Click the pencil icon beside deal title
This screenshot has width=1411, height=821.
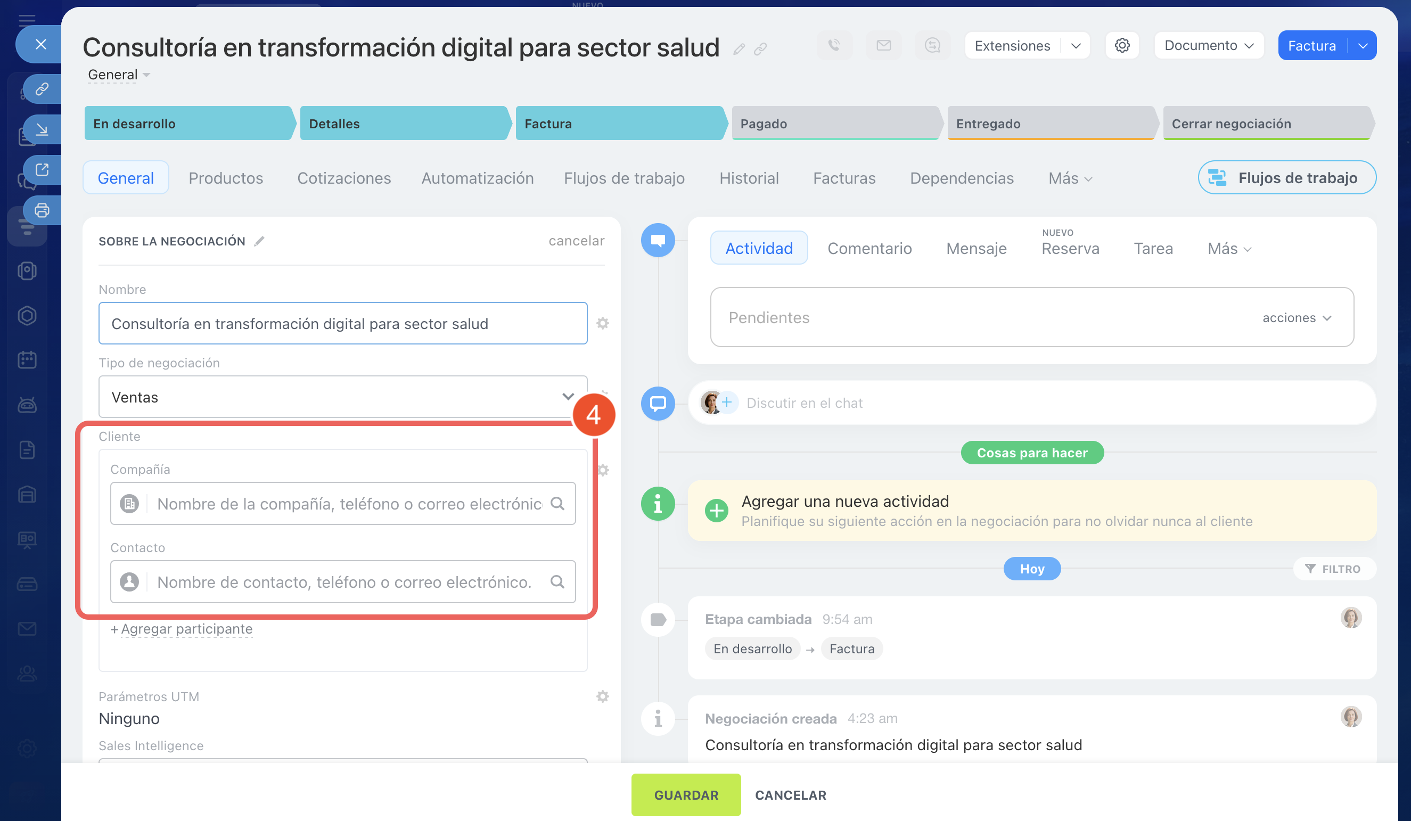[x=739, y=50]
